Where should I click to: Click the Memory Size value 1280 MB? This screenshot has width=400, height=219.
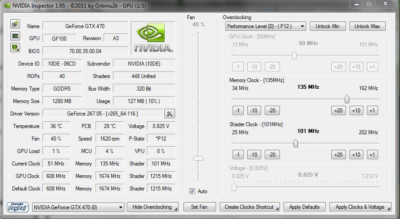point(62,101)
